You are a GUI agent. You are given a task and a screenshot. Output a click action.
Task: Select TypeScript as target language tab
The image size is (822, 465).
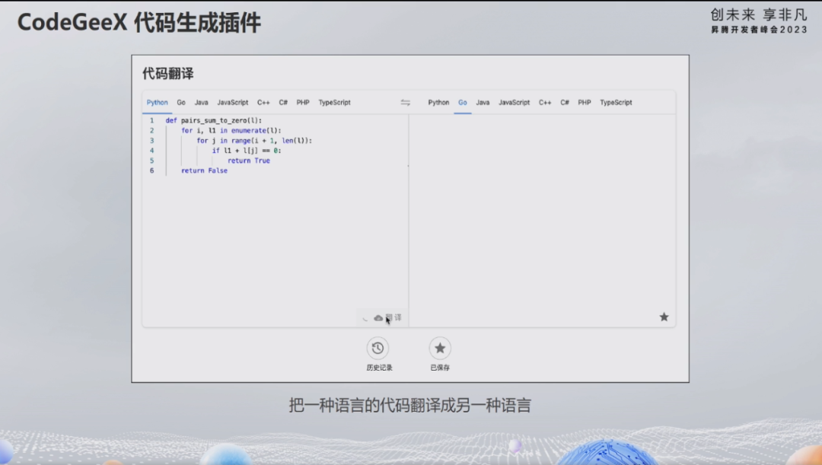pyautogui.click(x=616, y=103)
